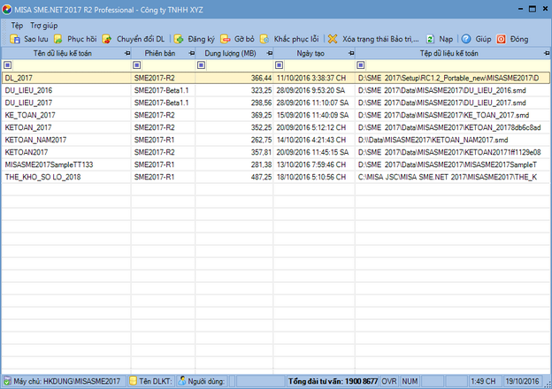Image resolution: width=552 pixels, height=389 pixels.
Task: Click the red Đóng close icon
Action: (502, 39)
